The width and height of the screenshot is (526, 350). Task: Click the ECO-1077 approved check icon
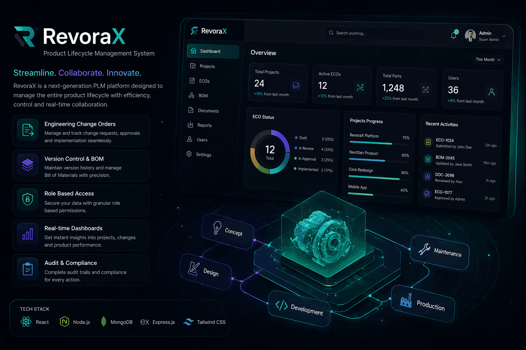click(427, 193)
